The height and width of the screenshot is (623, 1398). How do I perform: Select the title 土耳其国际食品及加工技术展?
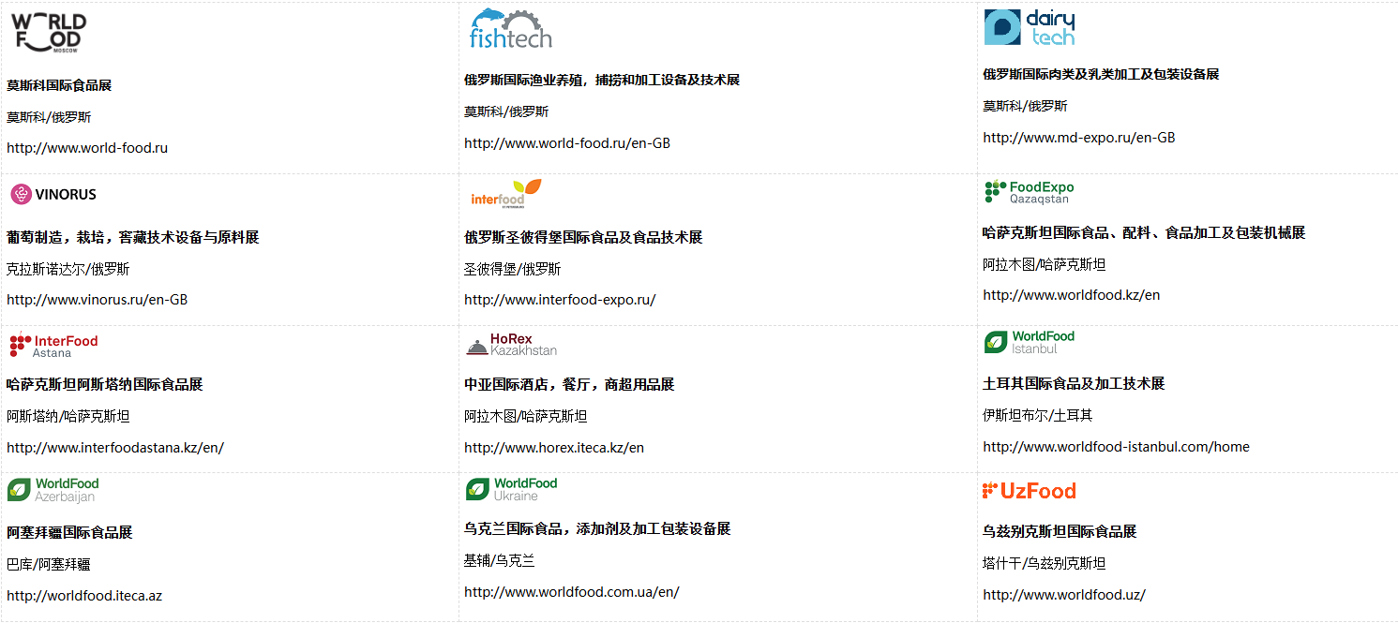[x=1074, y=384]
